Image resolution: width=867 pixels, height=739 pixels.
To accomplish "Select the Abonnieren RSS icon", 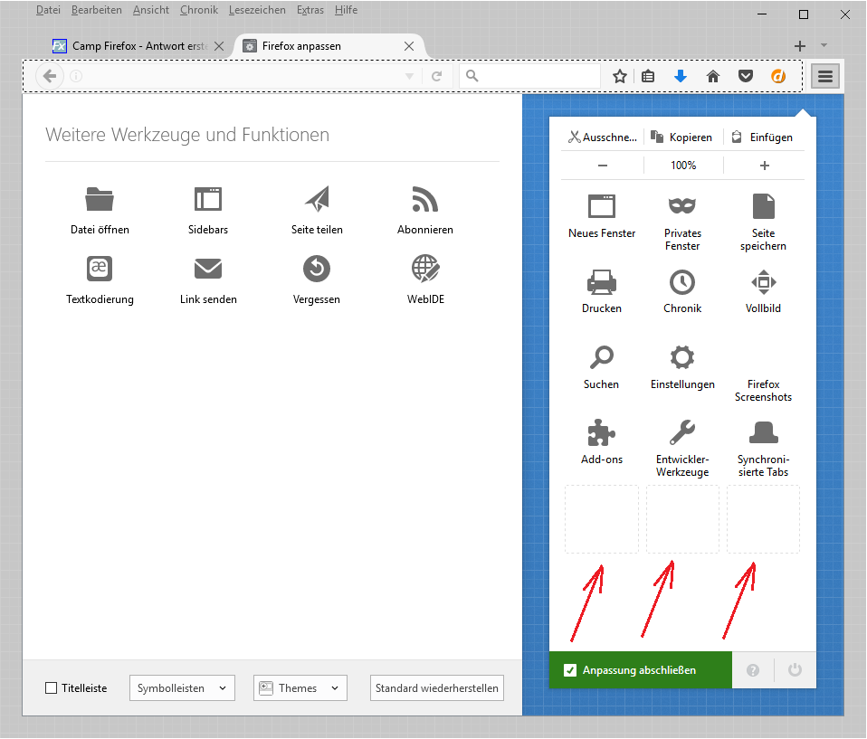I will [424, 199].
